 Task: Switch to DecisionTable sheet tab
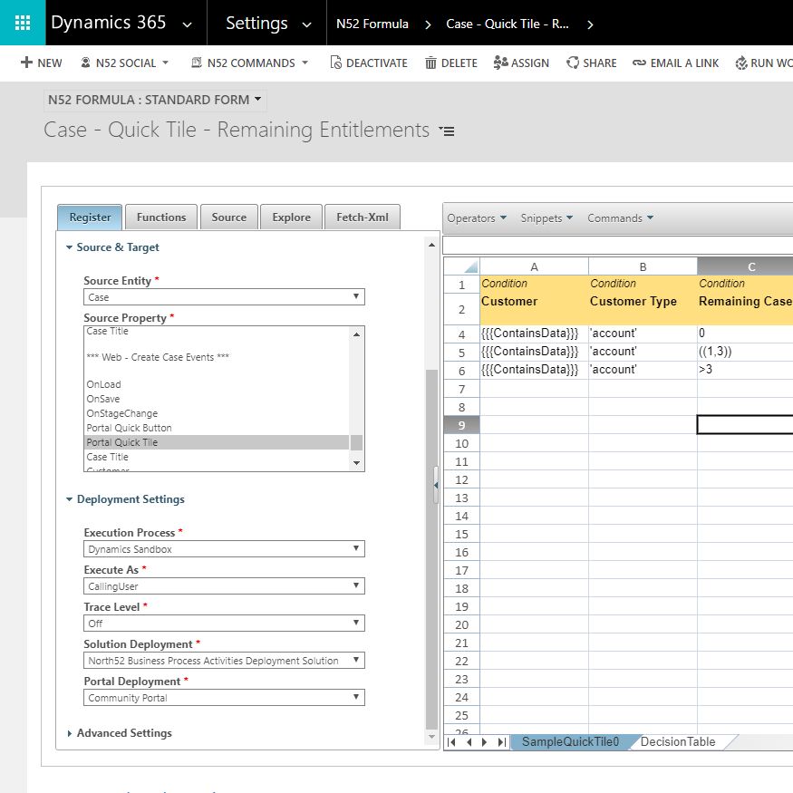pyautogui.click(x=678, y=742)
